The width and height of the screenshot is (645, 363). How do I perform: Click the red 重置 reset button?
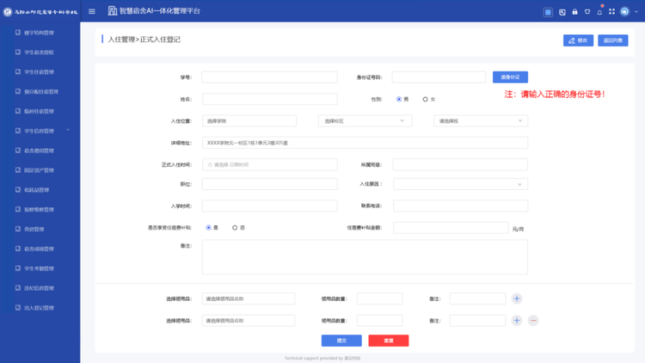pyautogui.click(x=389, y=341)
